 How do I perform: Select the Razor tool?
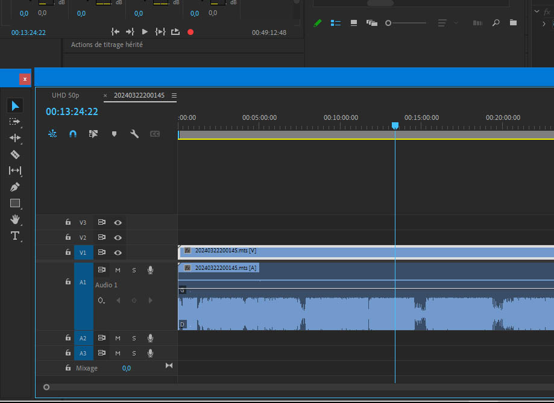pos(15,154)
